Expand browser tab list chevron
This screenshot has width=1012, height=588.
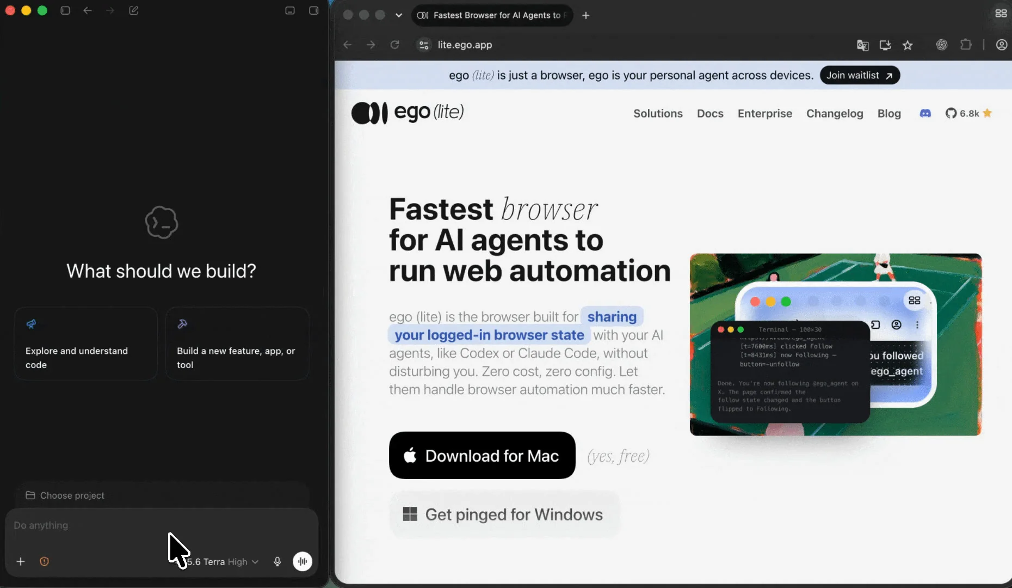[399, 15]
